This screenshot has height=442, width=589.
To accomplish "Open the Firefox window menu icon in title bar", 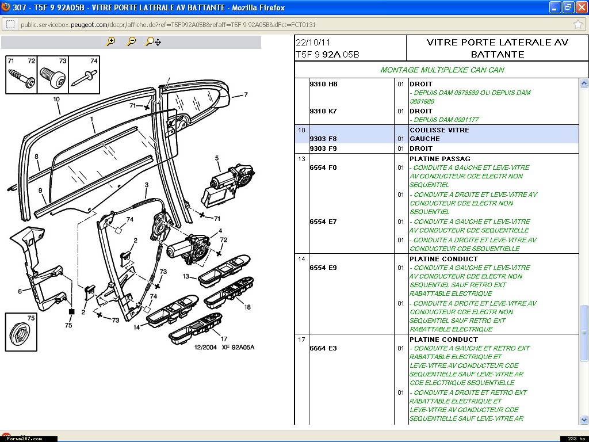I will 6,7.
